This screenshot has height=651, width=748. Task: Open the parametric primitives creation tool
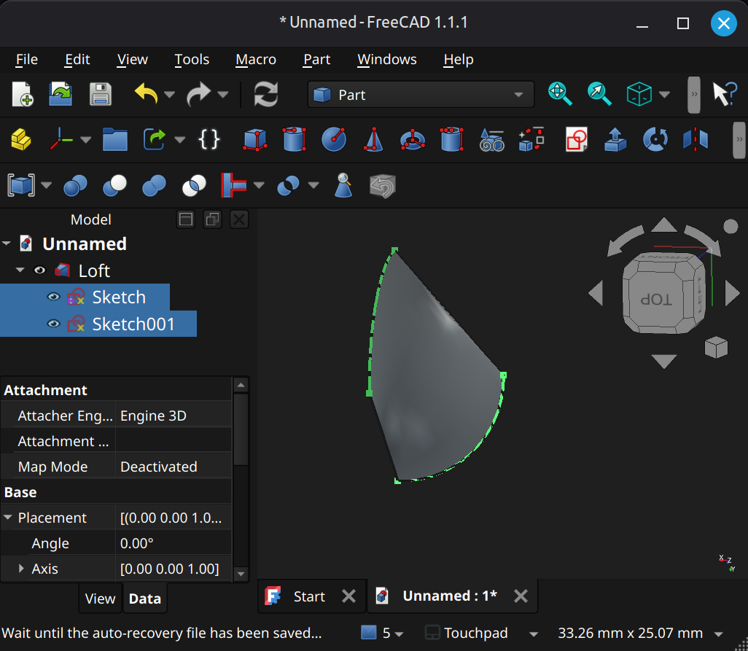tap(492, 140)
